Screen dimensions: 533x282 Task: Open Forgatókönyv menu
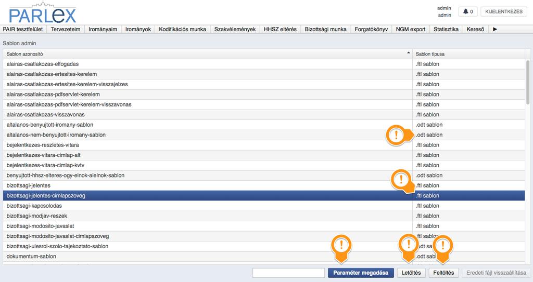371,29
